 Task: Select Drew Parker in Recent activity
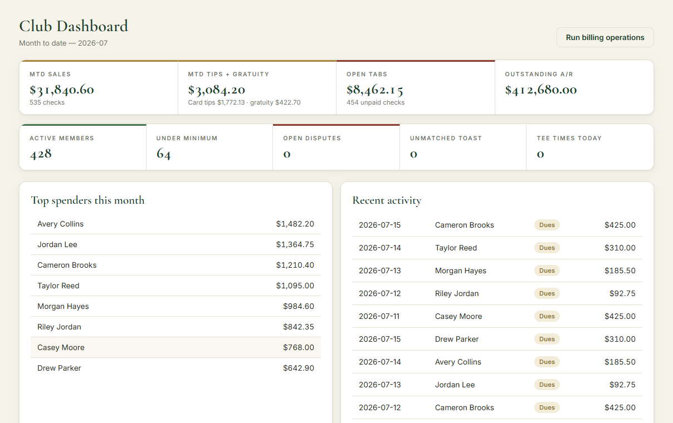457,339
